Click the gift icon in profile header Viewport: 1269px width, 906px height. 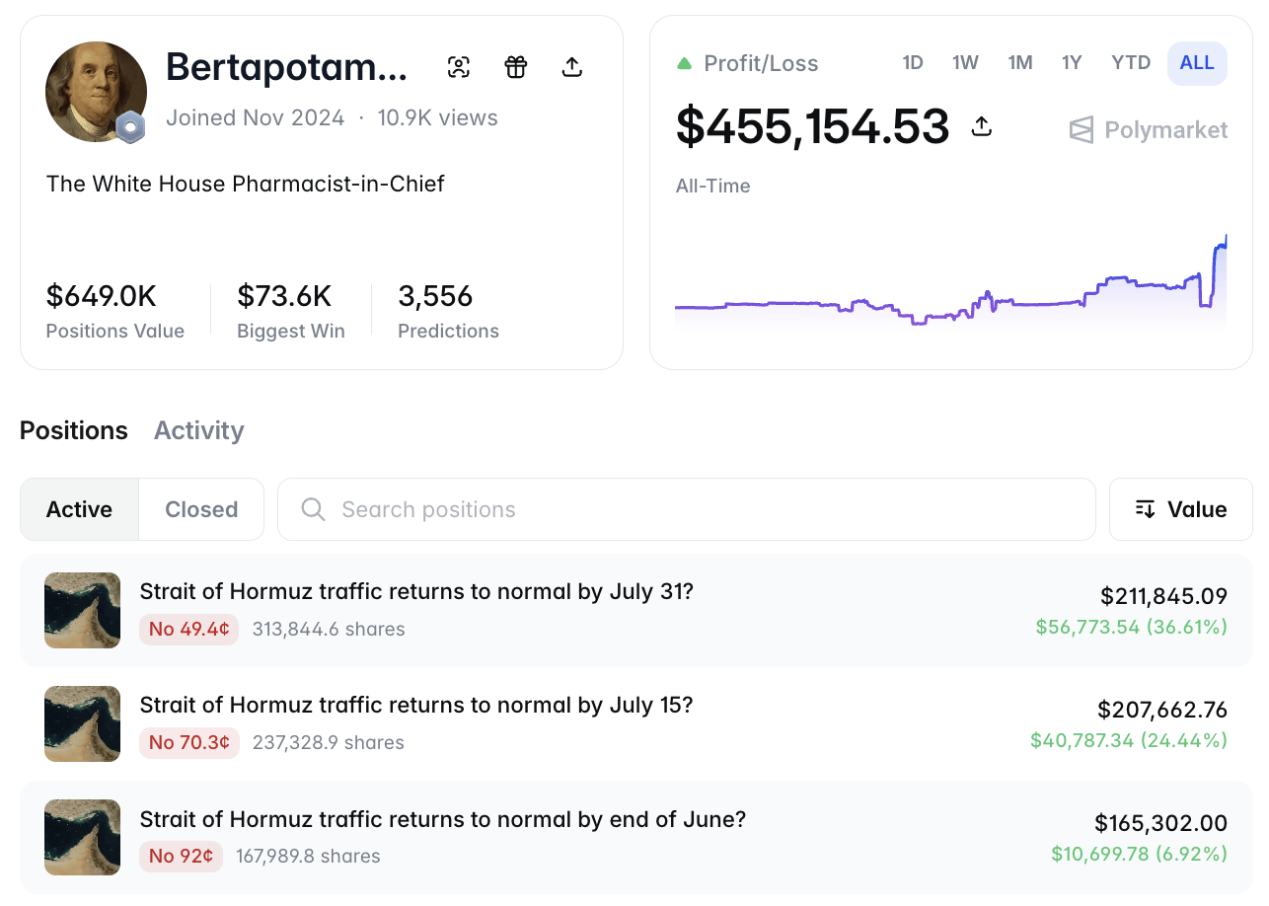[x=516, y=67]
